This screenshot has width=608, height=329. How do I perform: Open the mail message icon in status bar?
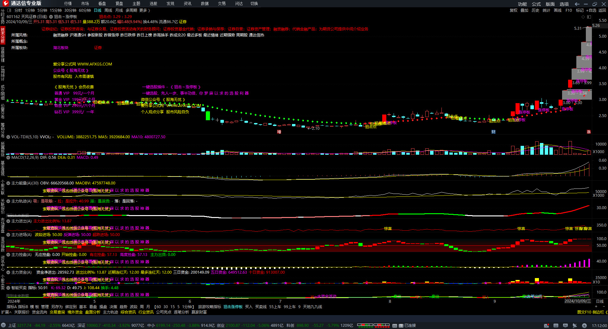546,326
